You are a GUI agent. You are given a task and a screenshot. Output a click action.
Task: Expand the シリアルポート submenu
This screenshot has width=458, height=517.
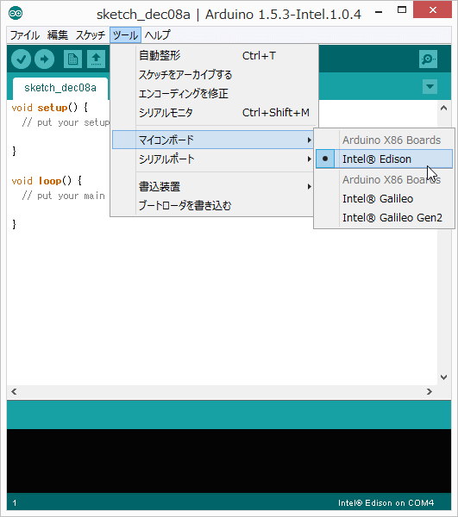(x=213, y=159)
